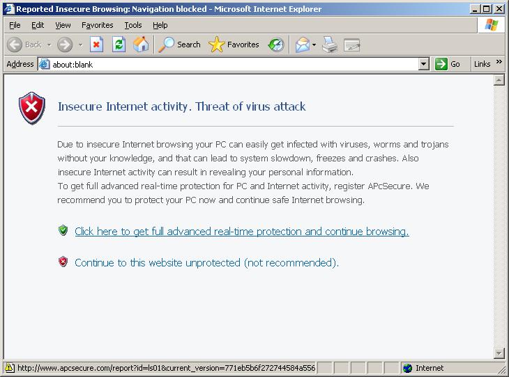The height and width of the screenshot is (377, 509).
Task: Stop page loading with red X icon
Action: click(96, 45)
